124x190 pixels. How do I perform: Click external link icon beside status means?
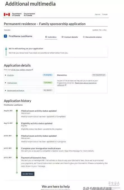(32, 70)
